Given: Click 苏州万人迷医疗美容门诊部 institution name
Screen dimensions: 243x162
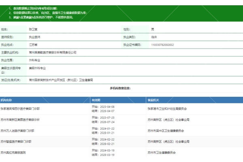Looking at the screenshot, I should pos(17,131).
